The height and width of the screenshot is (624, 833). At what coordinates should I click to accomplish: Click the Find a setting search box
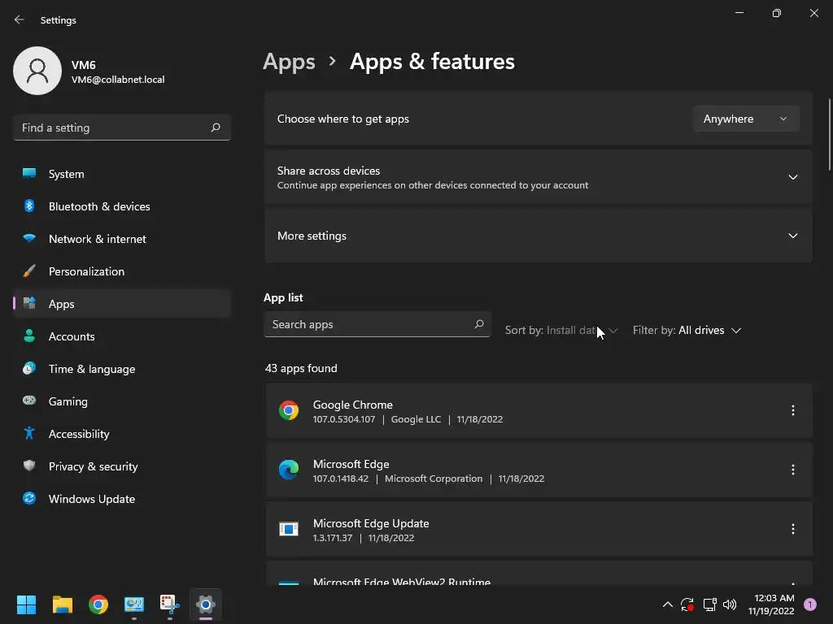pyautogui.click(x=122, y=128)
